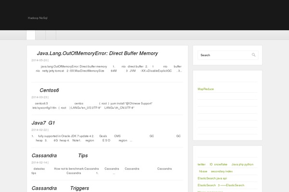The image size is (289, 192).
Task: Click the date 2014-05-20
Action: pos(39,60)
